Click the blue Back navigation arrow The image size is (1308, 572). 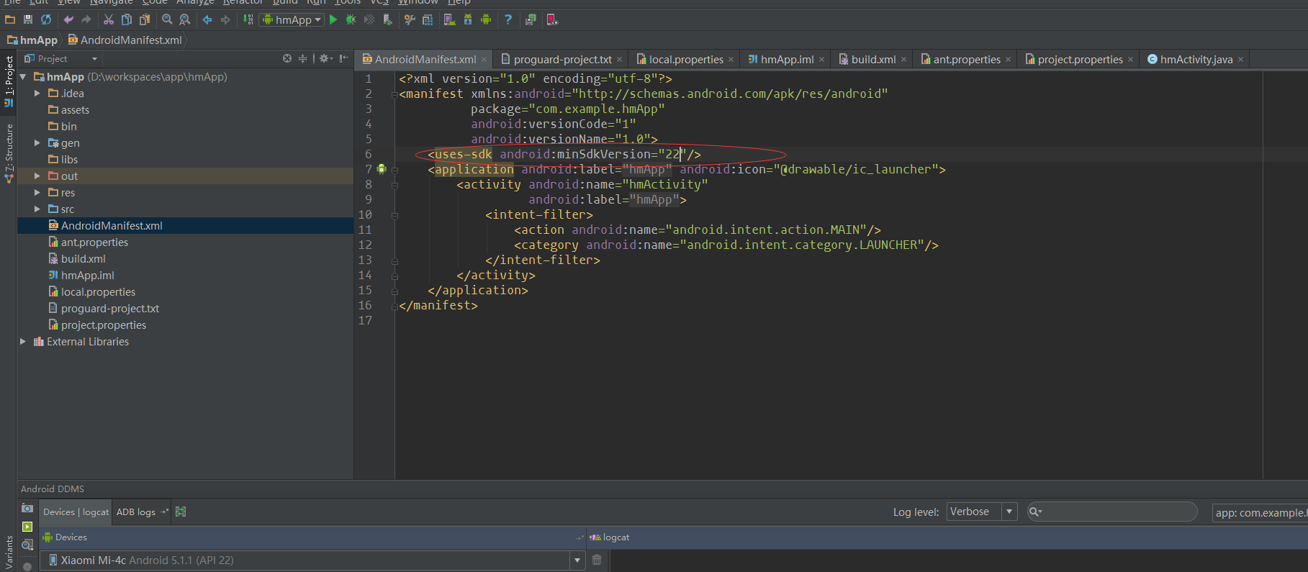click(x=207, y=19)
